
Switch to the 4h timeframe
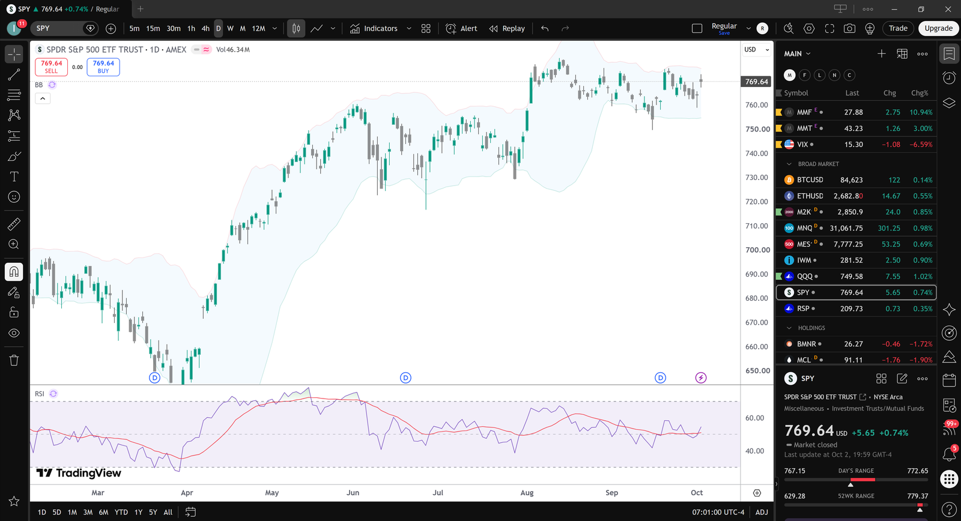(205, 28)
